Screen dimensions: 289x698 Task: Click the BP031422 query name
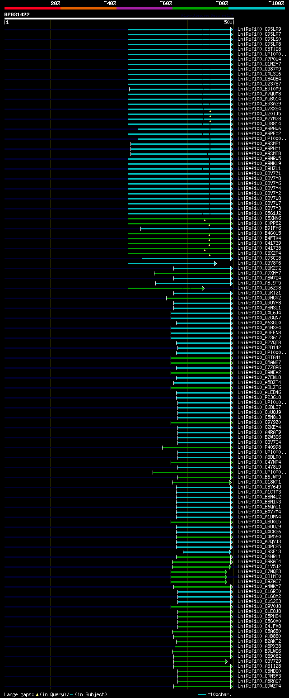pyautogui.click(x=17, y=14)
